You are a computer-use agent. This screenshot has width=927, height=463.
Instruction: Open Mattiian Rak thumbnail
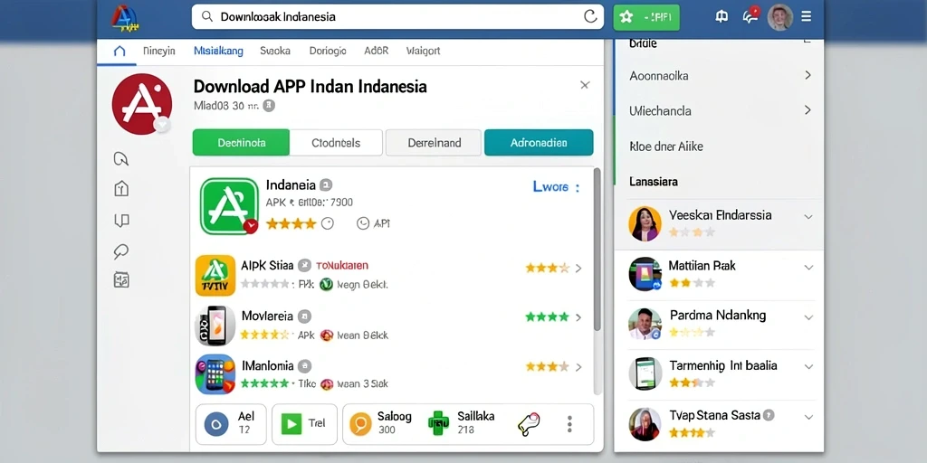coord(645,273)
